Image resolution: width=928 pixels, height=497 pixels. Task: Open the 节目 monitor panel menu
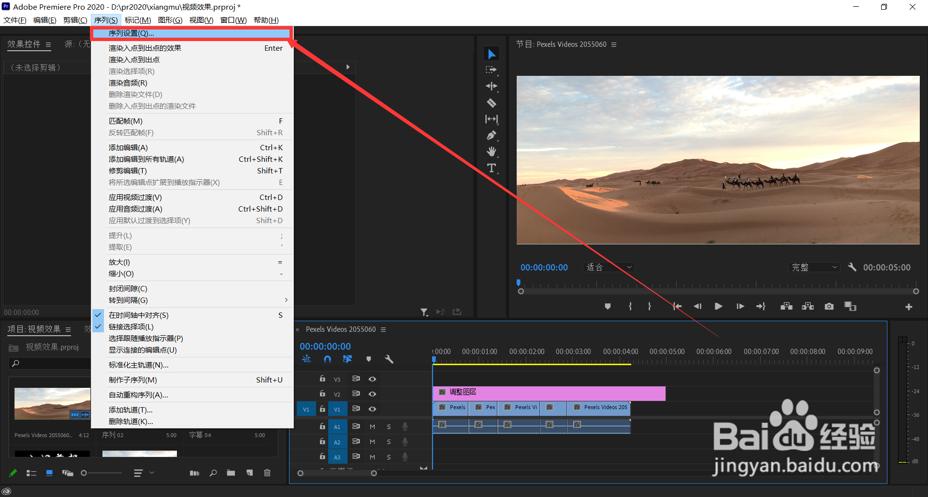(614, 44)
